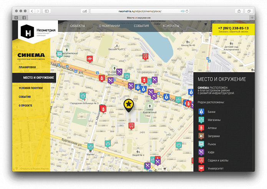
Task: Click the Магазины basket legend icon
Action: coord(201,120)
